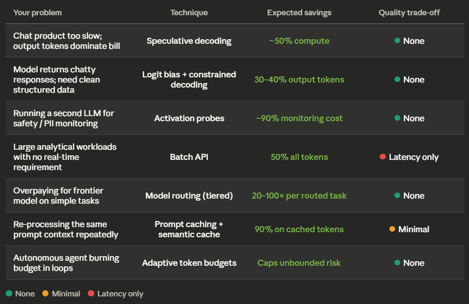Click green dot in Activation probes row
The width and height of the screenshot is (469, 304).
(397, 118)
